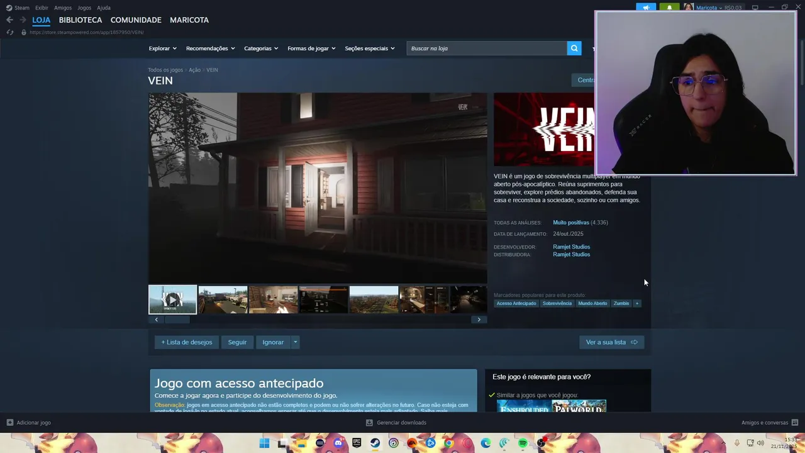Play the trailer video thumbnail
Image resolution: width=805 pixels, height=453 pixels.
(172, 299)
